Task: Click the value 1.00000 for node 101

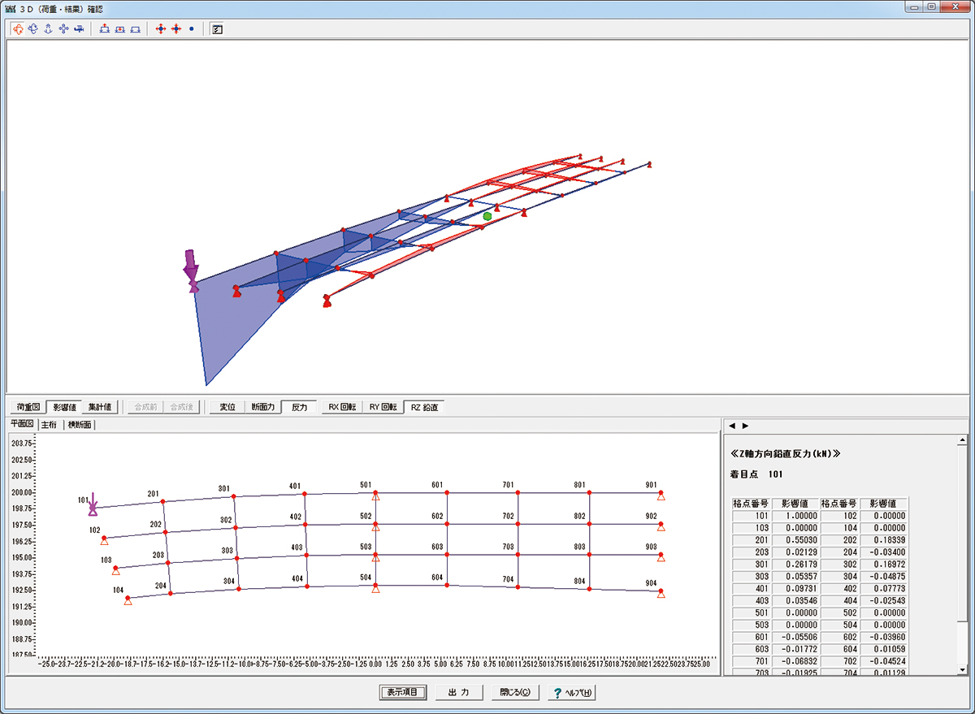Action: tap(795, 515)
